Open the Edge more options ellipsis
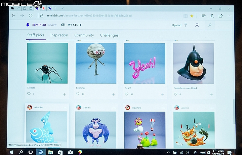The width and height of the screenshot is (242, 155). click(229, 16)
